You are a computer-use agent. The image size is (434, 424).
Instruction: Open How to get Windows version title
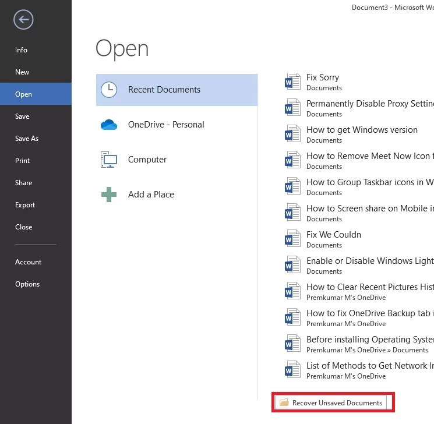(362, 129)
